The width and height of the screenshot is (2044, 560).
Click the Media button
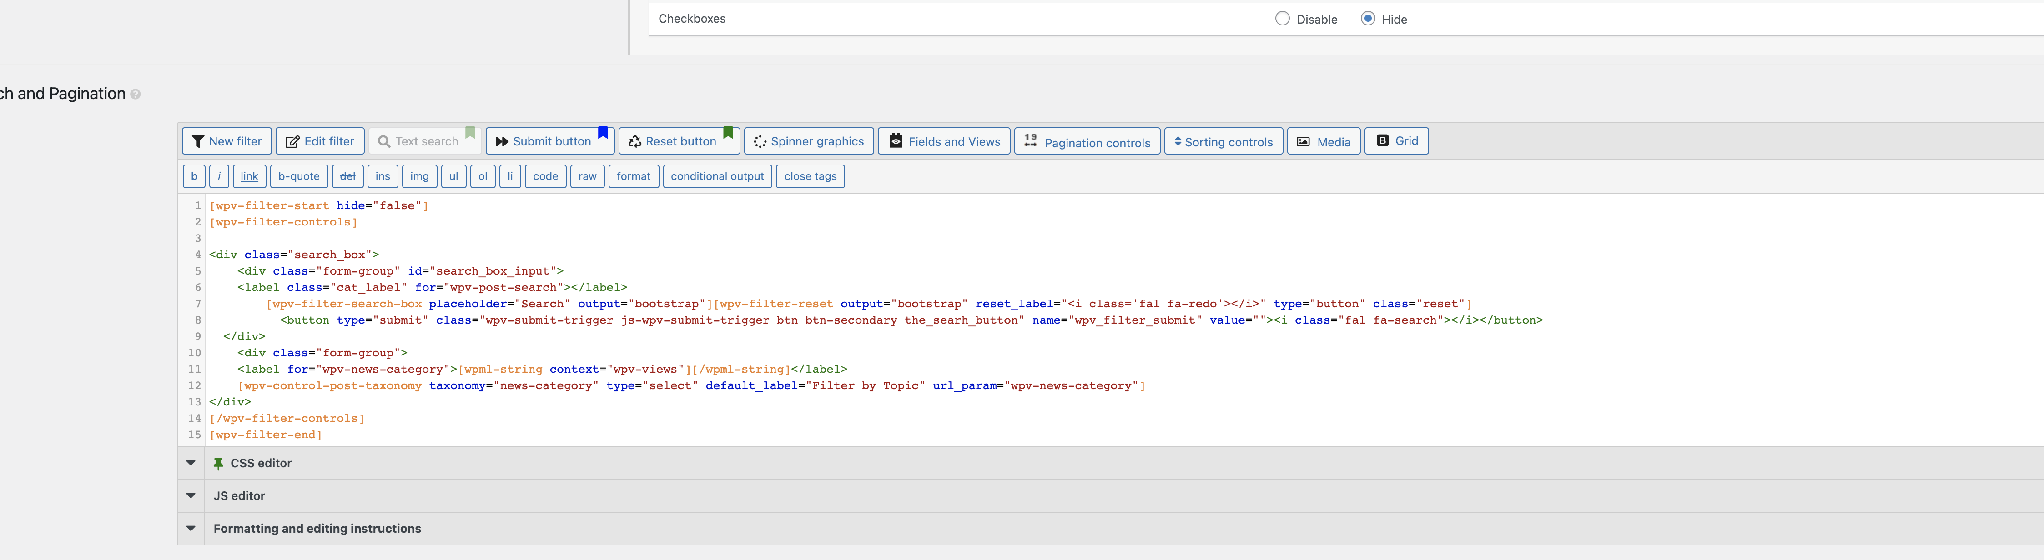[1324, 141]
